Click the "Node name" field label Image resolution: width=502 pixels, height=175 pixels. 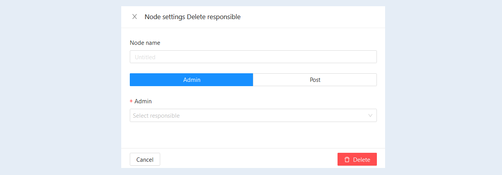click(x=145, y=43)
